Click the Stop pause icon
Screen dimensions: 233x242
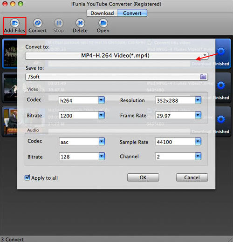(x=59, y=23)
